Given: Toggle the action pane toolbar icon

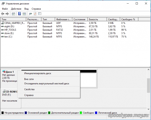Looking at the screenshot, I should coord(24,14).
